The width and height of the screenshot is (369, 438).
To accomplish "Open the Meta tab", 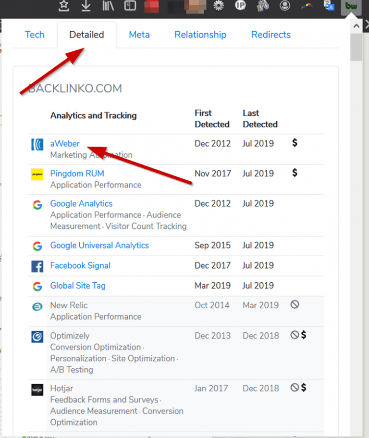I will click(139, 35).
